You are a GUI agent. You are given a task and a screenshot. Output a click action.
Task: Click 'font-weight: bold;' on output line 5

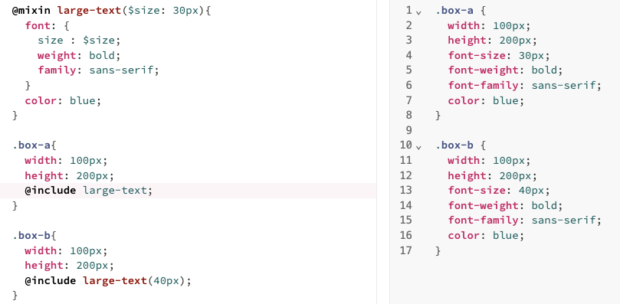click(505, 70)
